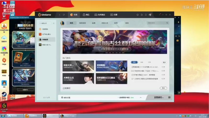
Task: Open the download arrow icon in WeGame title bar
Action: click(x=146, y=15)
